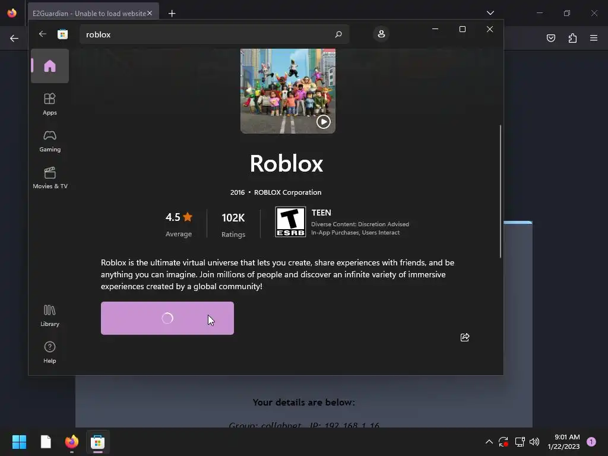List all Firefox tabs dropdown

point(490,13)
